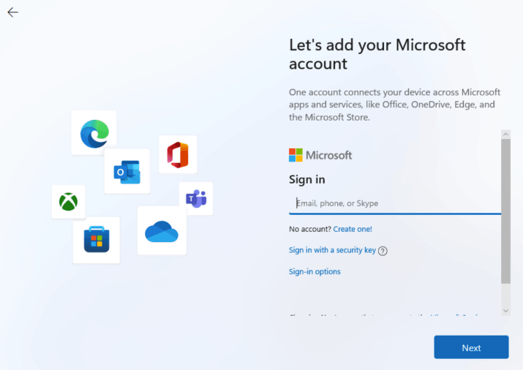The height and width of the screenshot is (370, 523).
Task: Click the Outlook app icon
Action: coord(127,172)
